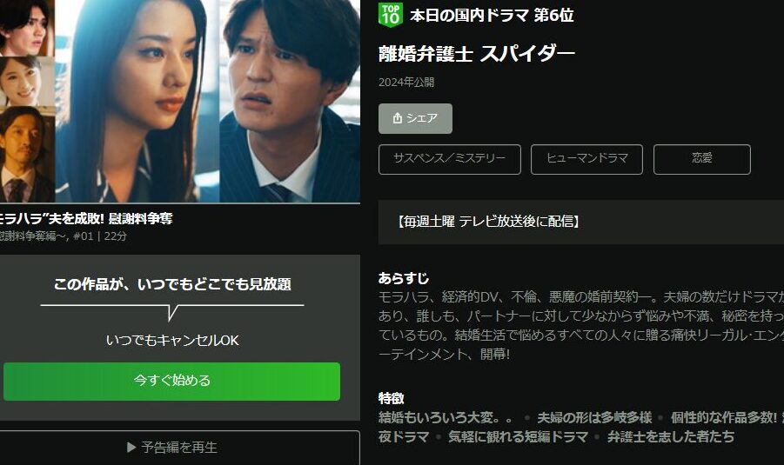Open feature tag 気軽に観れる短編ドラマ
Image resolution: width=784 pixels, height=465 pixels.
click(x=518, y=436)
